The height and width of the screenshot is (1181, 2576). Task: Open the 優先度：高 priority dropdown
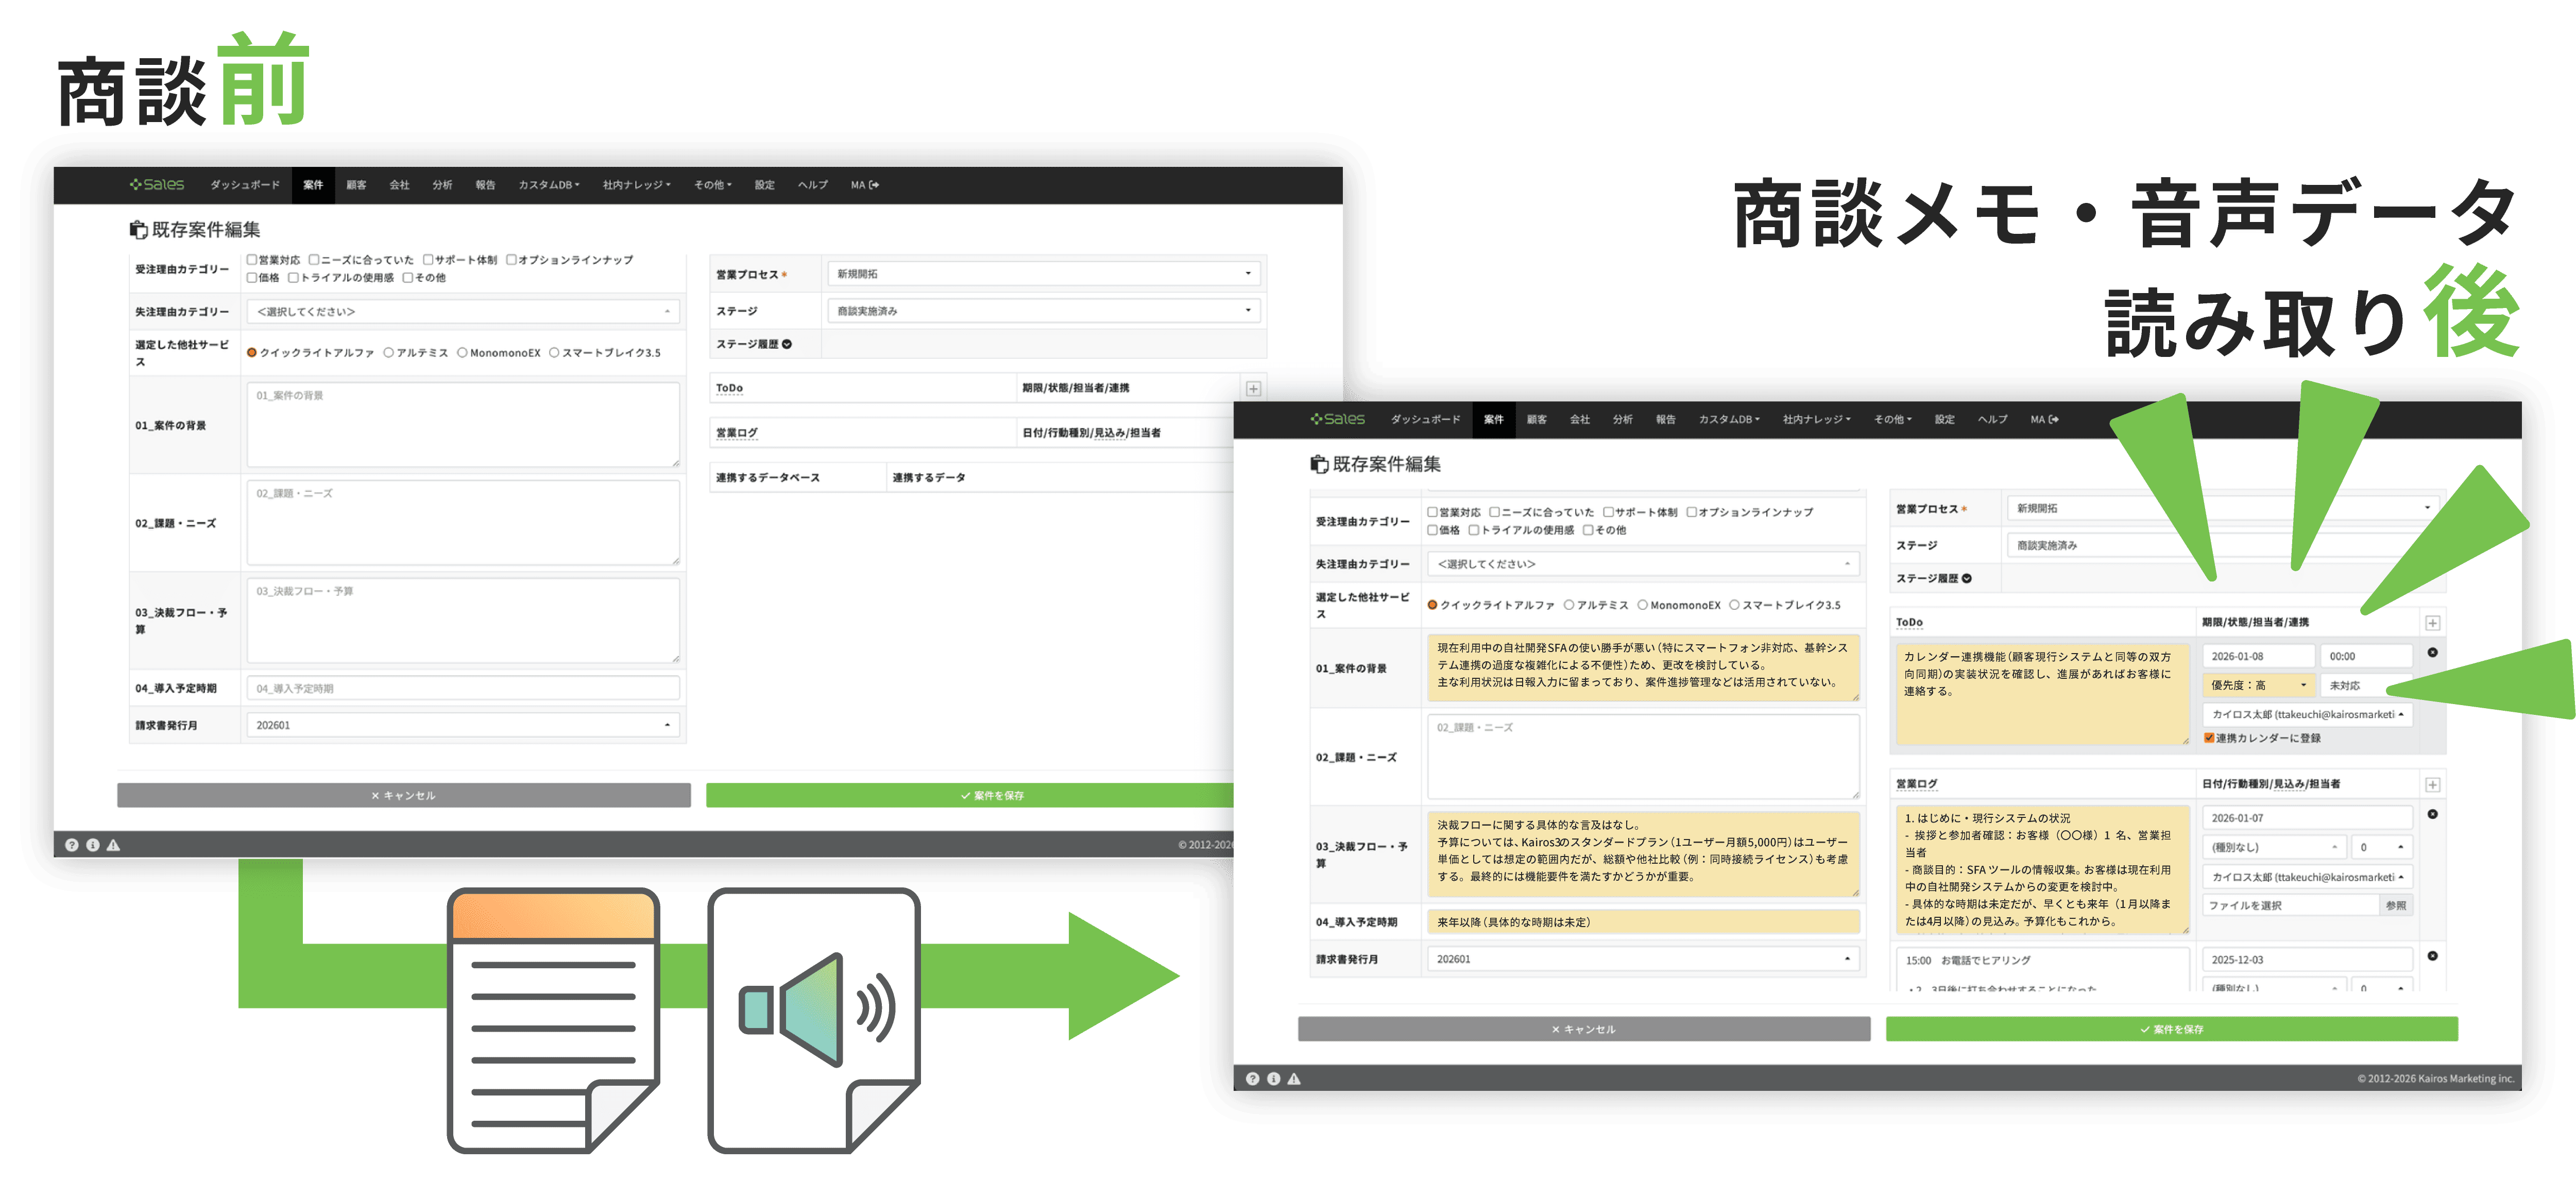(2259, 685)
